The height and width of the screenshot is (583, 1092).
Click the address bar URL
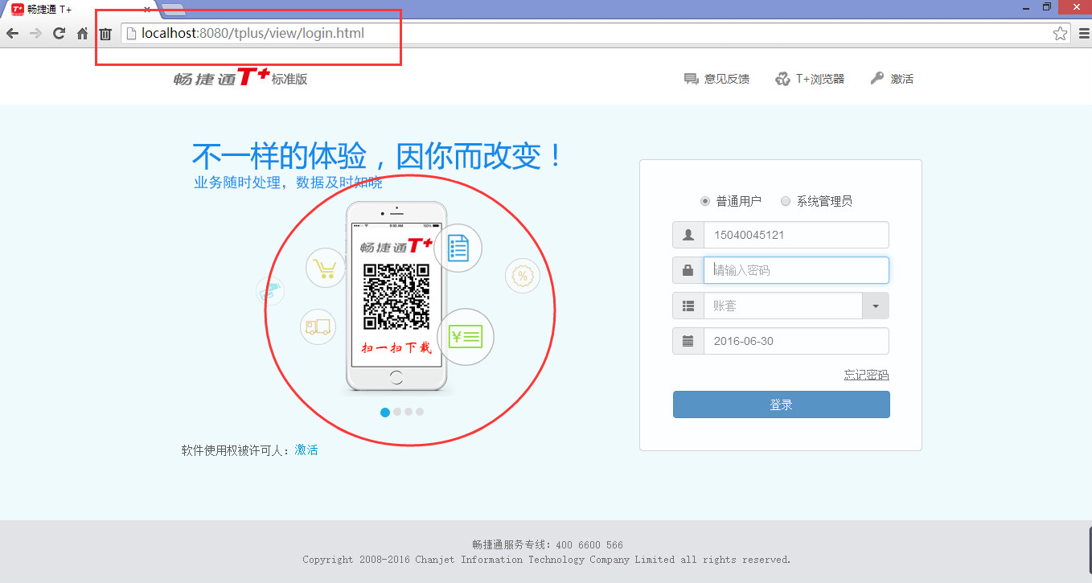click(252, 34)
